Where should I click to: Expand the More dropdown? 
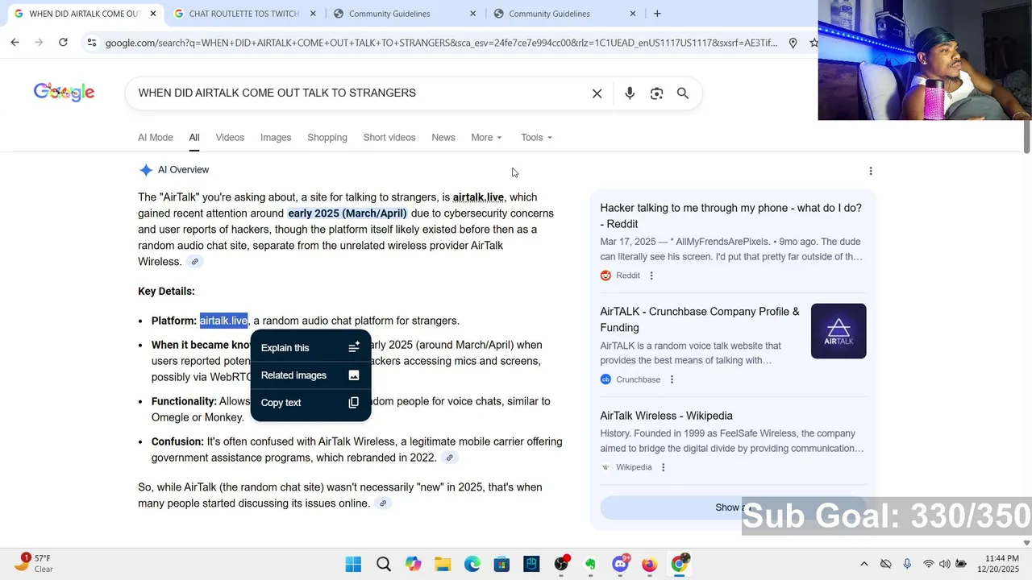(x=486, y=138)
